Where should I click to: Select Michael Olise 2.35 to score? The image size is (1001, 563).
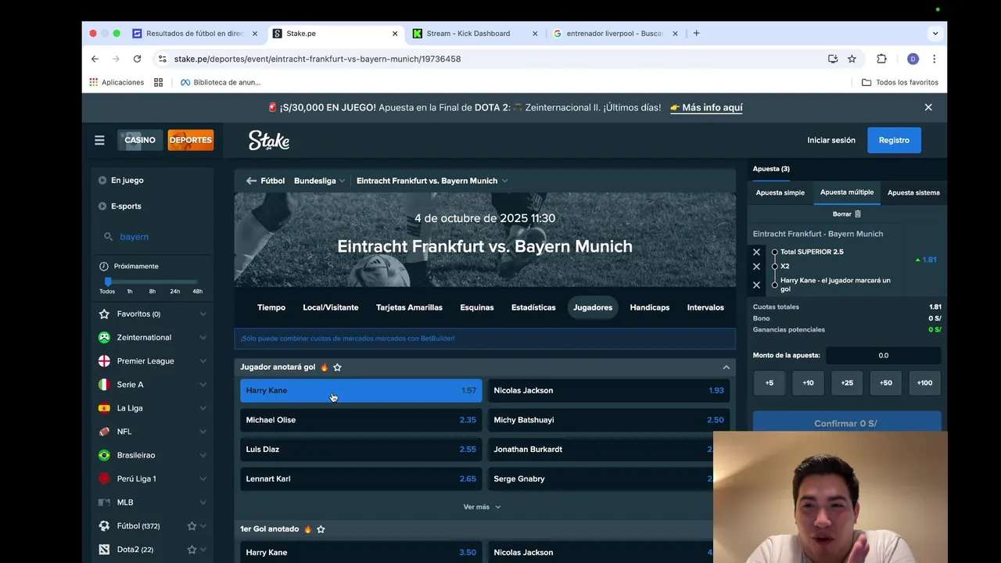coord(361,420)
